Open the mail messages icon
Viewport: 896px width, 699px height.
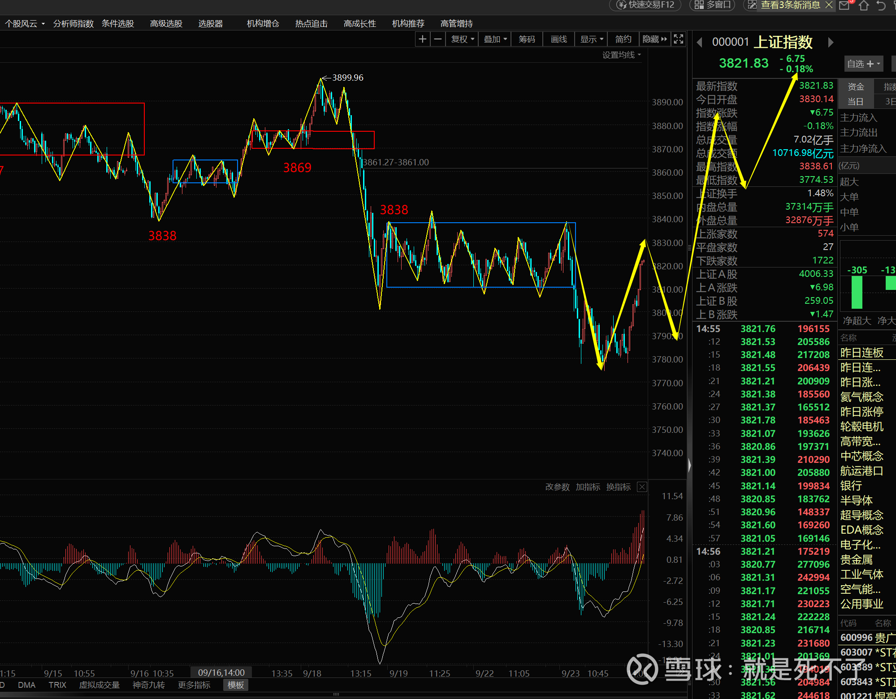click(x=844, y=5)
